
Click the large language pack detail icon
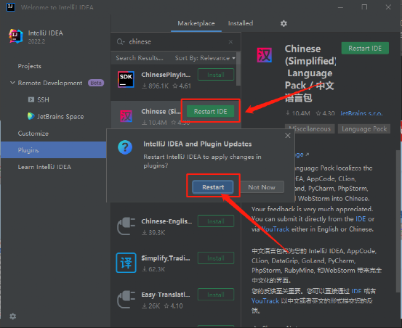coord(265,55)
